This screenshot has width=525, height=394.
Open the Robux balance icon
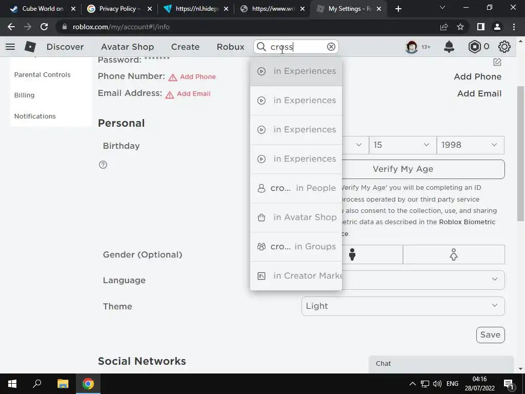pos(474,47)
